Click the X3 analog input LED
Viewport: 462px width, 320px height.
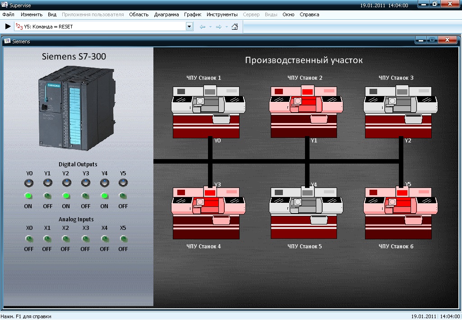click(85, 238)
